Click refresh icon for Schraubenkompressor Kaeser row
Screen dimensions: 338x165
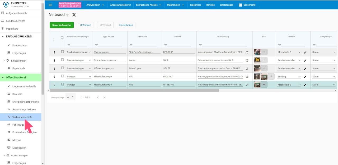click(247, 61)
